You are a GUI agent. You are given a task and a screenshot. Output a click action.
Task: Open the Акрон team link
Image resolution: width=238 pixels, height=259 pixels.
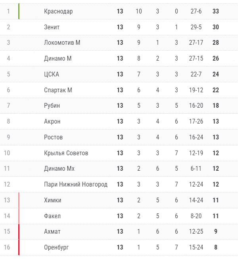(x=52, y=122)
